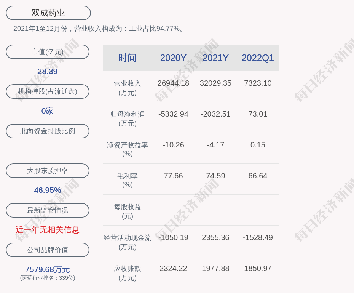Select the 每股收益 row label
Image resolution: width=354 pixels, height=293 pixels.
[x=128, y=211]
